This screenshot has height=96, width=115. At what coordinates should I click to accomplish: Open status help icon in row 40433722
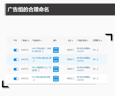click(x=73, y=79)
